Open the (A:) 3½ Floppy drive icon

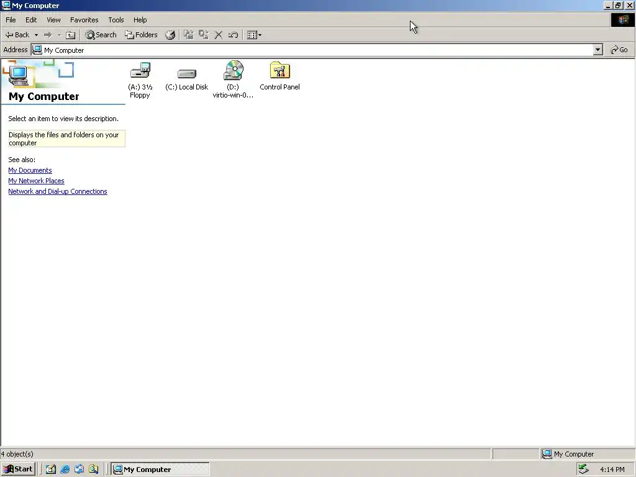140,70
